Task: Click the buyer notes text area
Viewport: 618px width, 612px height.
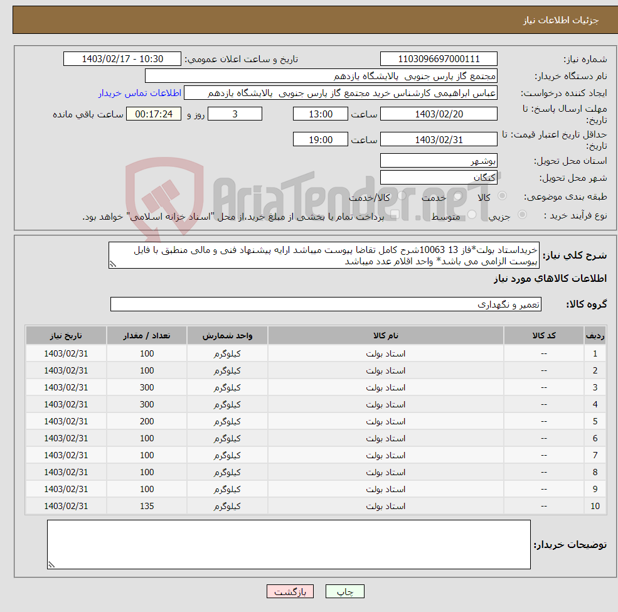Action: tap(289, 544)
